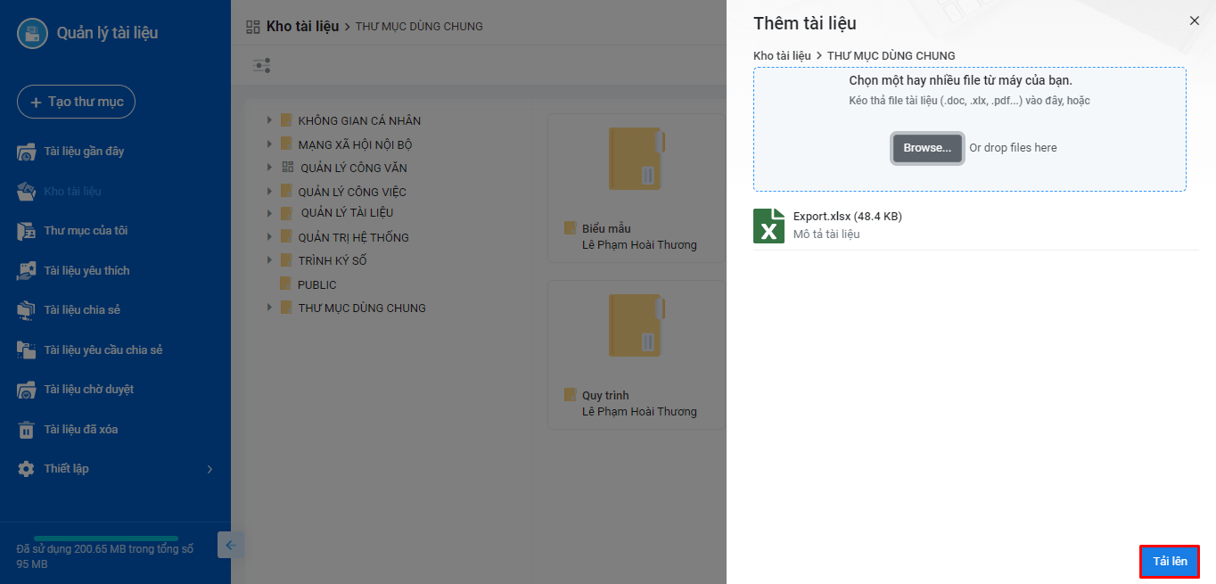Open Tài liệu yêu thích in sidebar
The image size is (1216, 584).
86,270
